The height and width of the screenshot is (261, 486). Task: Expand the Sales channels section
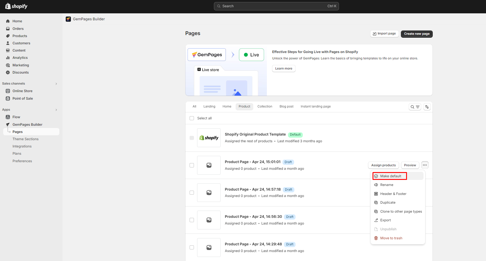click(56, 83)
